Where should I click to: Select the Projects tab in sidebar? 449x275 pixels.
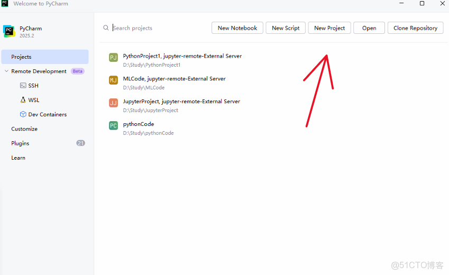point(45,57)
